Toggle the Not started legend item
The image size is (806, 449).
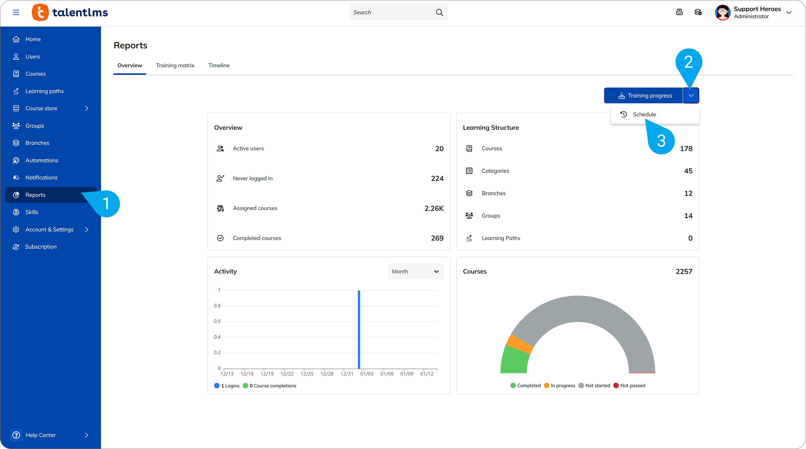(594, 385)
